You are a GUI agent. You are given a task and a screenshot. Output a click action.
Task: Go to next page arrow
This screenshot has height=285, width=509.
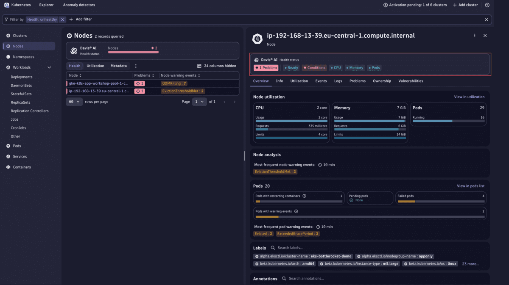[235, 102]
